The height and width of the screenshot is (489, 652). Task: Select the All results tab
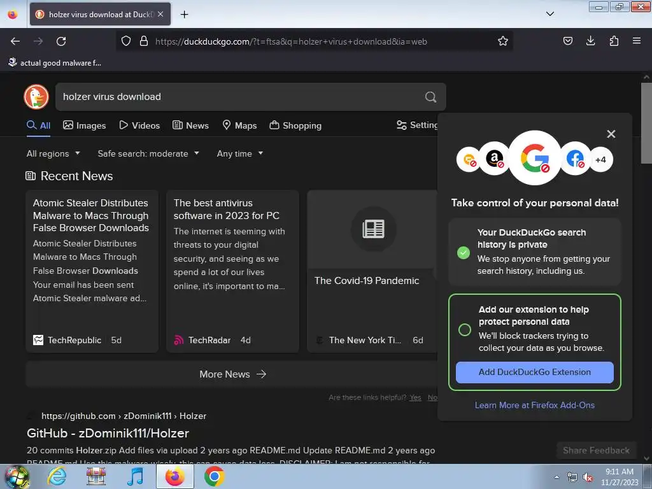[39, 125]
